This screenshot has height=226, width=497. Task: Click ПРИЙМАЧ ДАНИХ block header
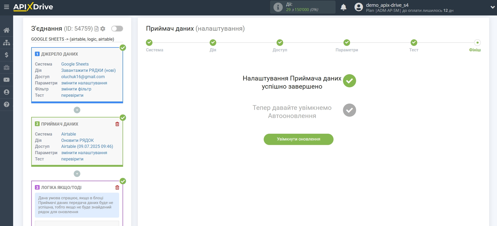tap(60, 124)
